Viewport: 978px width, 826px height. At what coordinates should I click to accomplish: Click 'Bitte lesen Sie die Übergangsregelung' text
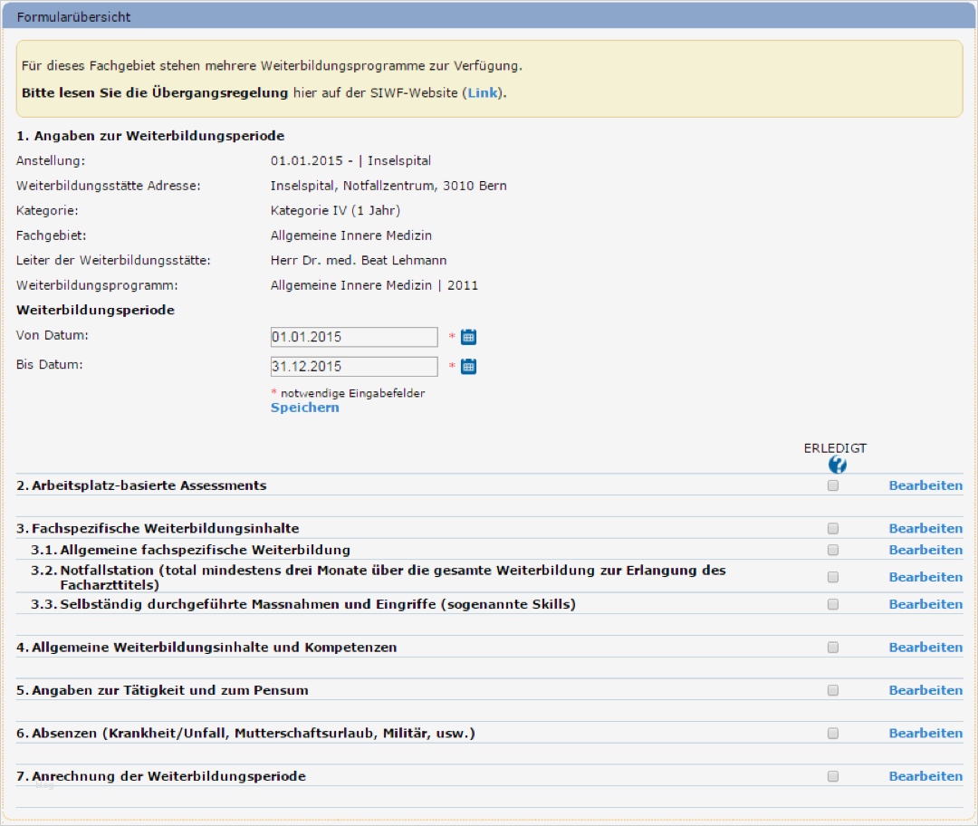155,92
